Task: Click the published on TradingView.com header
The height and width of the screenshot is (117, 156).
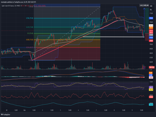Action: tap(18, 2)
